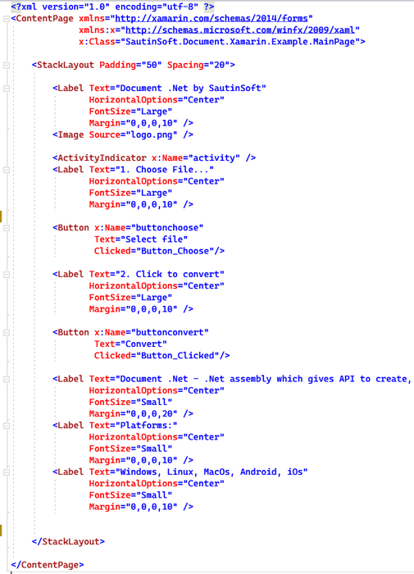Collapse the '1. Choose File...' Label block
Viewport: 414px width, 574px height.
[7, 170]
